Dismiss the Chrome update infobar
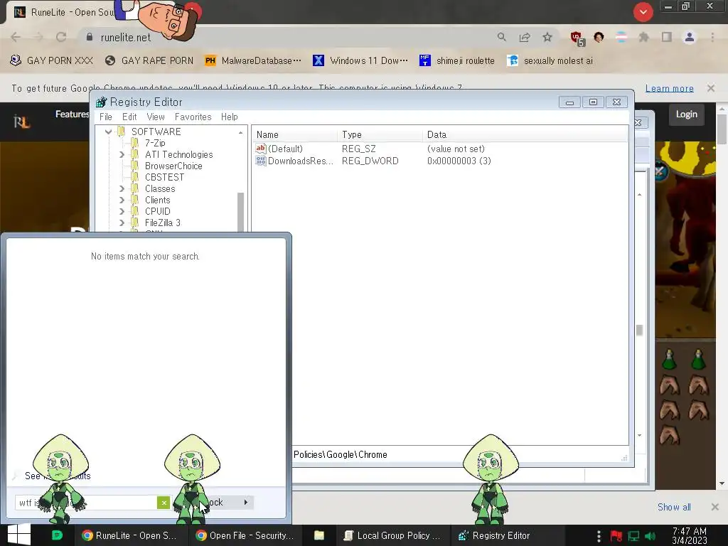728x546 pixels. (710, 87)
